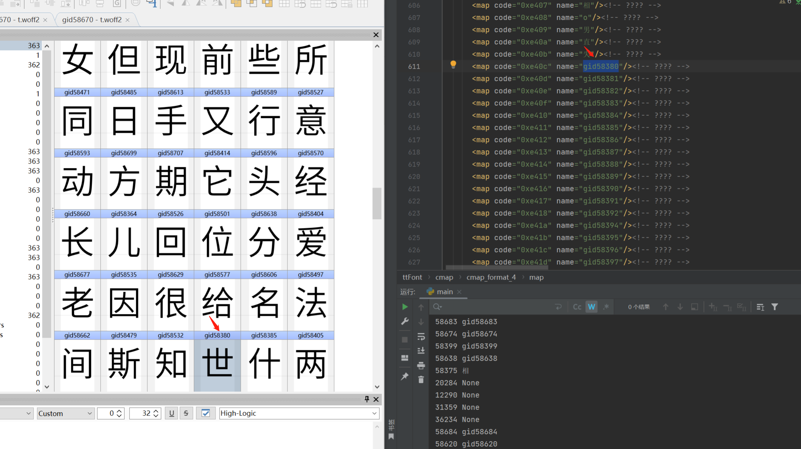The width and height of the screenshot is (801, 449).
Task: Click the filter funnel icon in search bar
Action: click(x=775, y=307)
